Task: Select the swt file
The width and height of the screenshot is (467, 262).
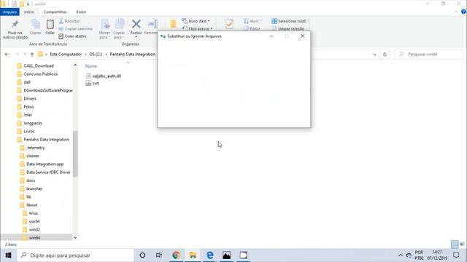Action: [x=92, y=84]
